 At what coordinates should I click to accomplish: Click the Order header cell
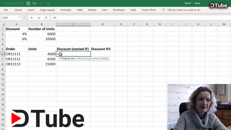[16, 49]
